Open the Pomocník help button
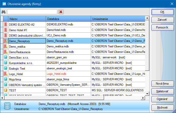 (162, 27)
